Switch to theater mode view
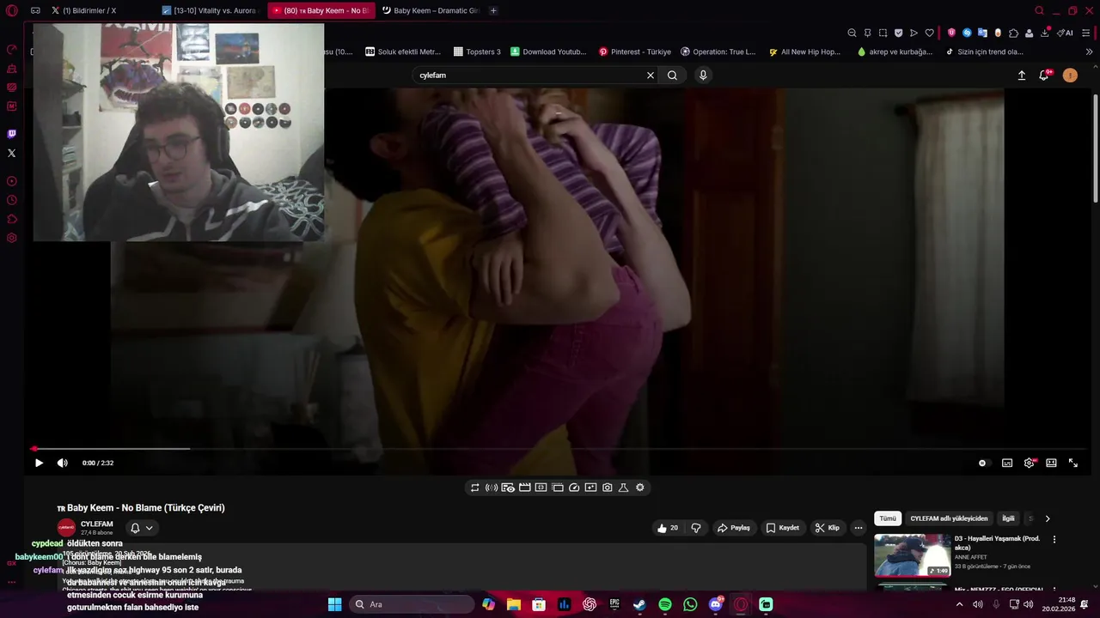 1051,463
